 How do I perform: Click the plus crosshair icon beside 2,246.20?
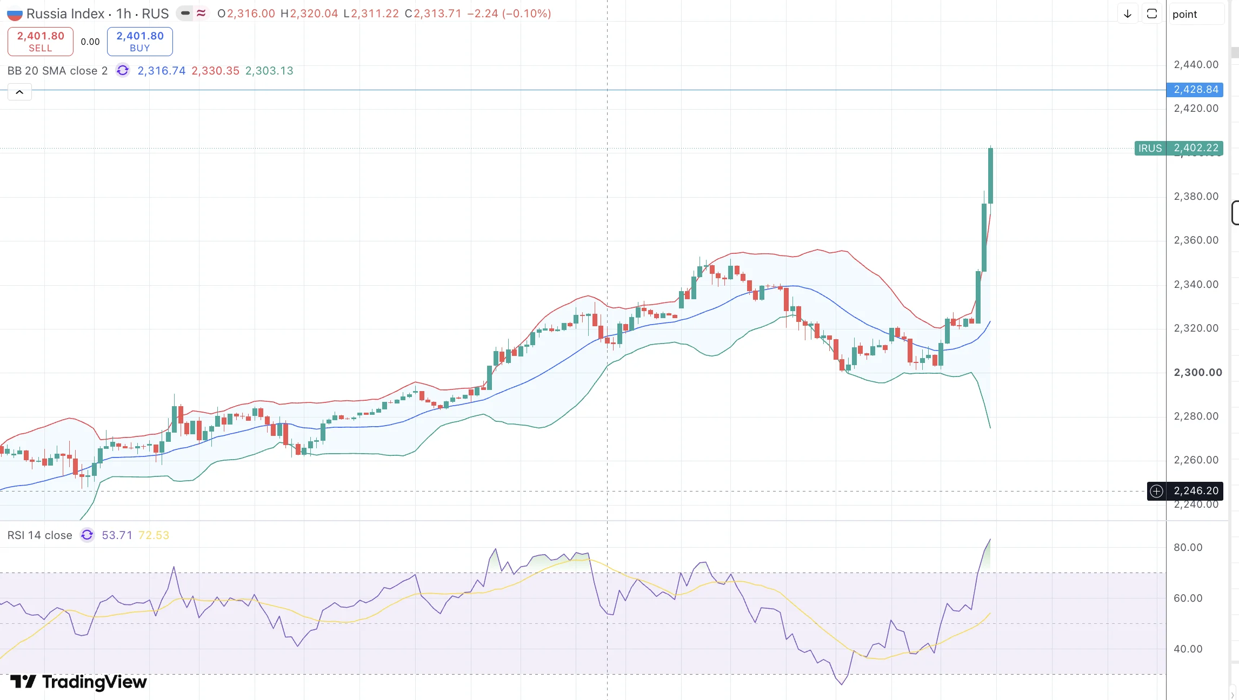1156,491
